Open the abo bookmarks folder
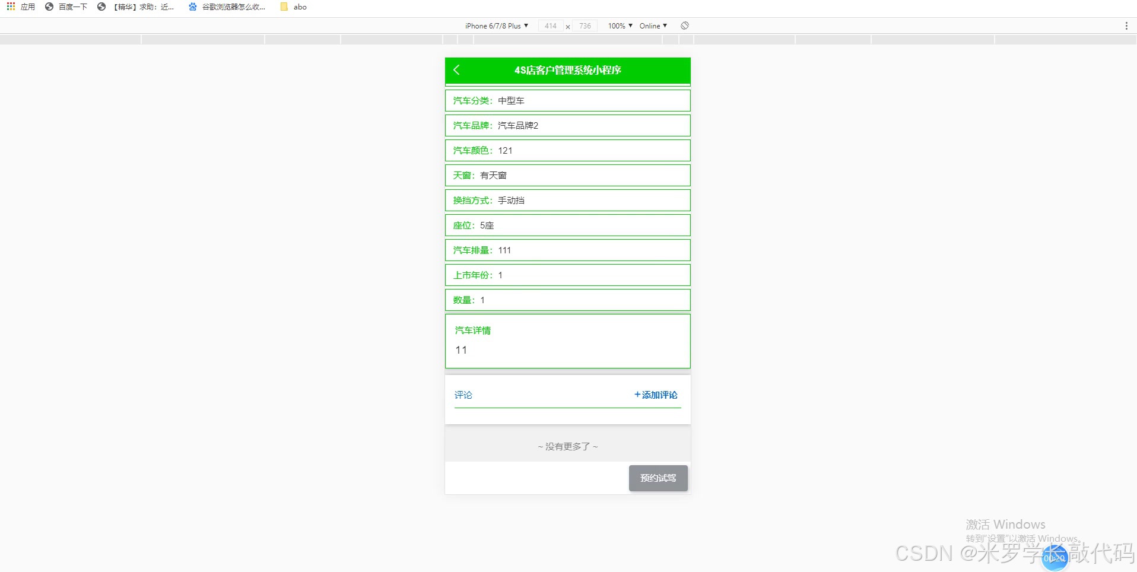 click(293, 7)
